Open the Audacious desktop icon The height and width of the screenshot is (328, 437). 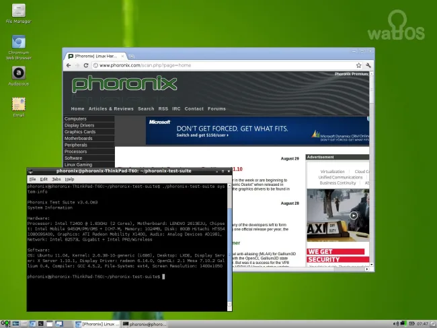18,75
